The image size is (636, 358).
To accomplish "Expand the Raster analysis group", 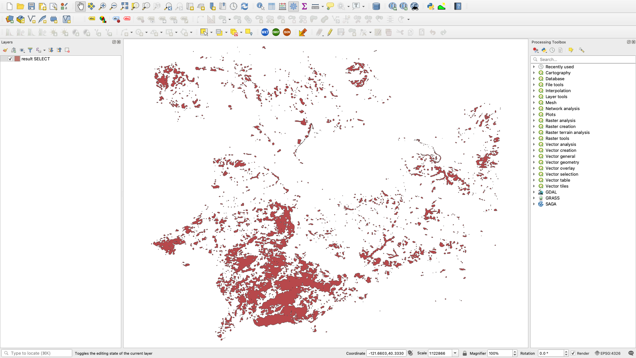I will (x=534, y=120).
